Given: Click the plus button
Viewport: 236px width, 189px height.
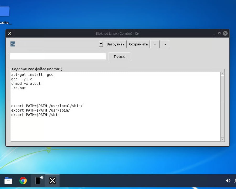Looking at the screenshot, I should point(155,44).
